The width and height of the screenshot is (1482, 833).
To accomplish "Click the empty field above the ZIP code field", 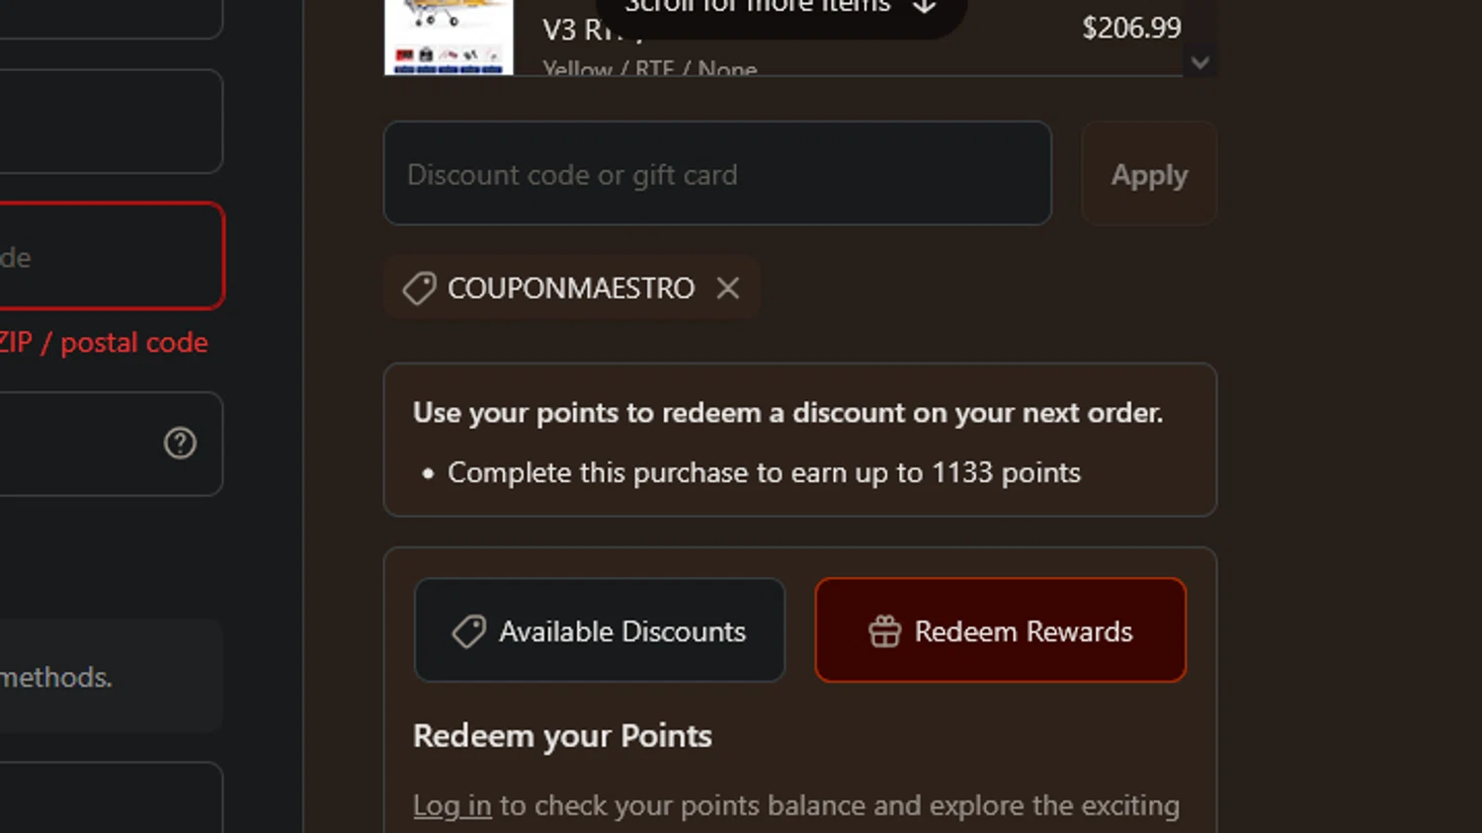I will click(x=109, y=122).
